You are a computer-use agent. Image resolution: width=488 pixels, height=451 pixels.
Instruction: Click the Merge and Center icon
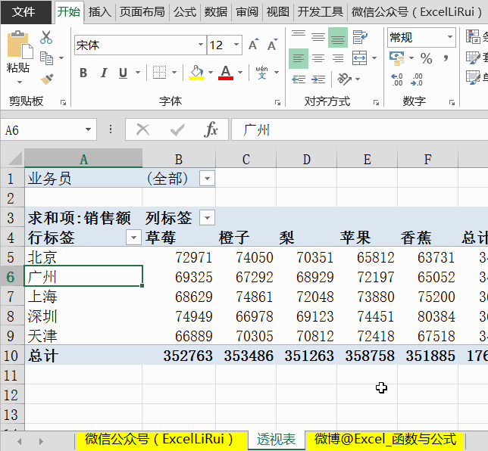pos(359,58)
